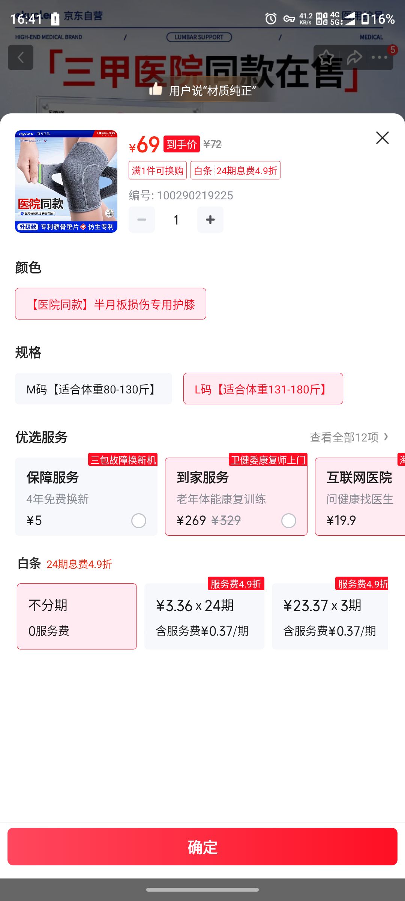This screenshot has height=901, width=405.
Task: Close the product options sheet
Action: pos(382,138)
